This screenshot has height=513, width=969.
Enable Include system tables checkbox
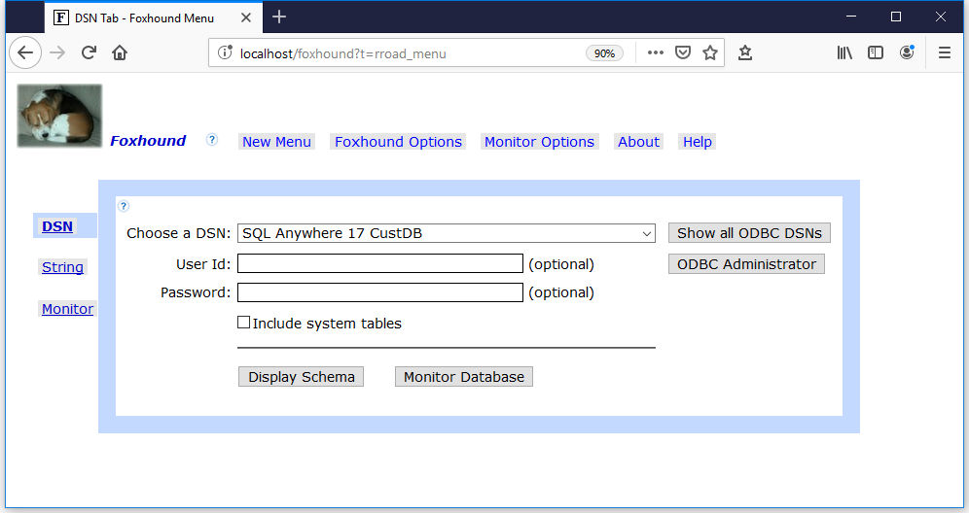click(x=244, y=323)
